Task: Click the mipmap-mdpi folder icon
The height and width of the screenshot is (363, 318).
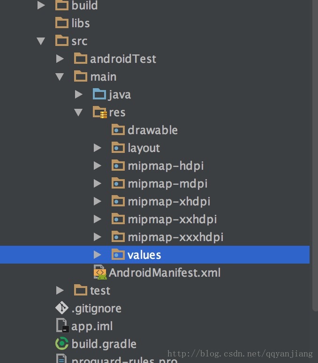Action: (118, 183)
